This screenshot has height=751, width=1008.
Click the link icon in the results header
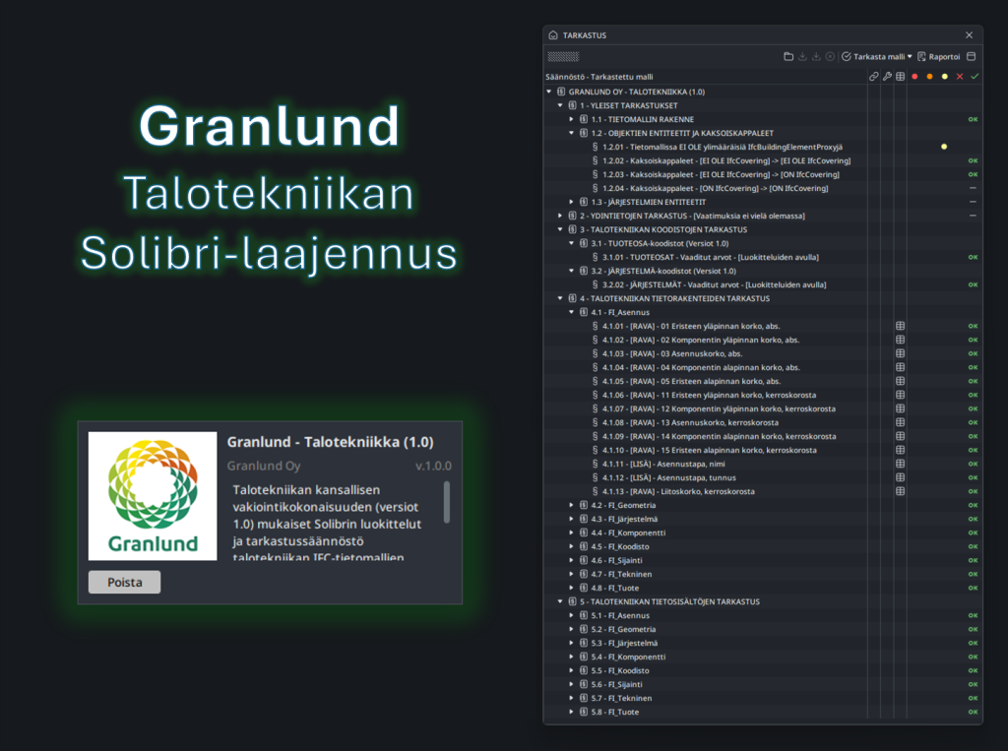click(873, 75)
